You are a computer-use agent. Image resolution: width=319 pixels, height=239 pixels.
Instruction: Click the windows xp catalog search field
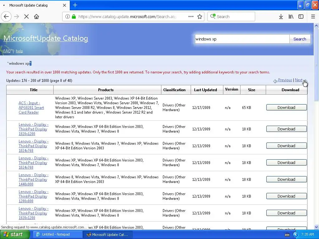(242, 39)
